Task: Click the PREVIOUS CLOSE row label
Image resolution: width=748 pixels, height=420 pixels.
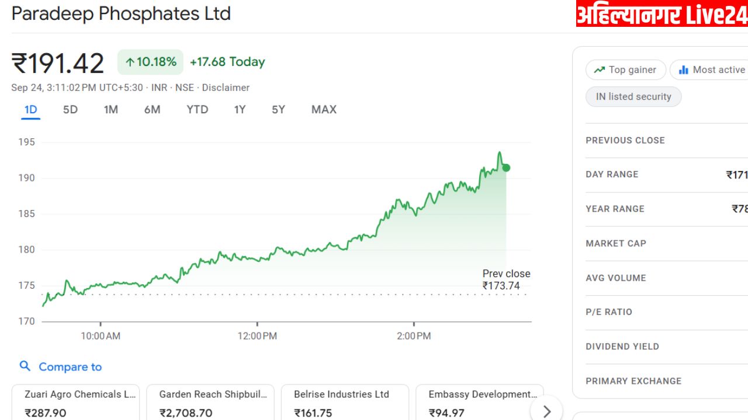Action: point(625,140)
